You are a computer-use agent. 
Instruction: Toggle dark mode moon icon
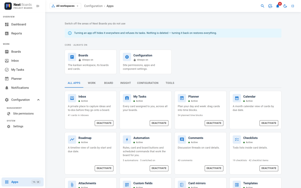(x=285, y=6)
